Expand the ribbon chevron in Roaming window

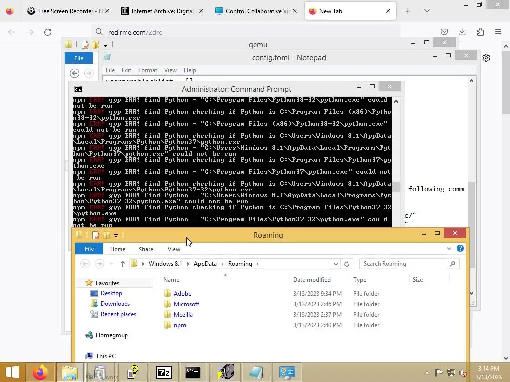point(449,249)
